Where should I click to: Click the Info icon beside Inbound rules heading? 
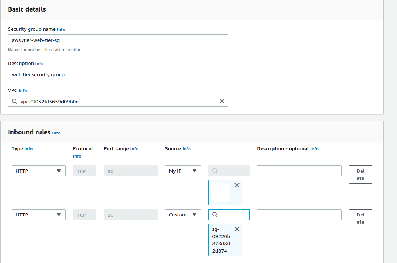tap(56, 133)
